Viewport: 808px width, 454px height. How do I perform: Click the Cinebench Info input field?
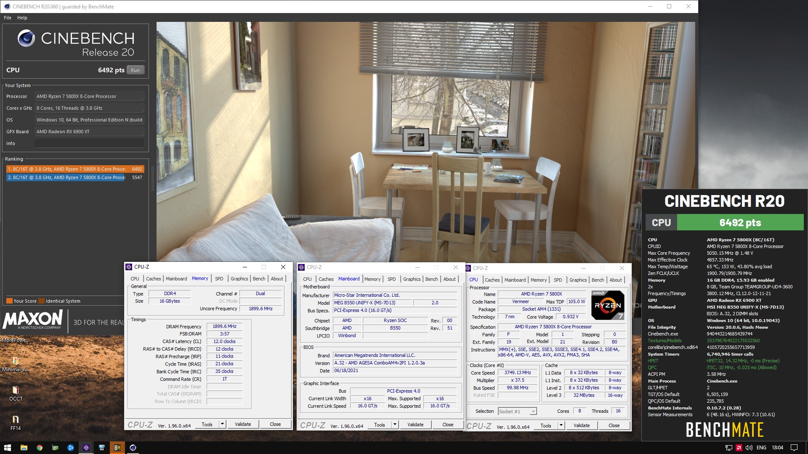tap(89, 143)
